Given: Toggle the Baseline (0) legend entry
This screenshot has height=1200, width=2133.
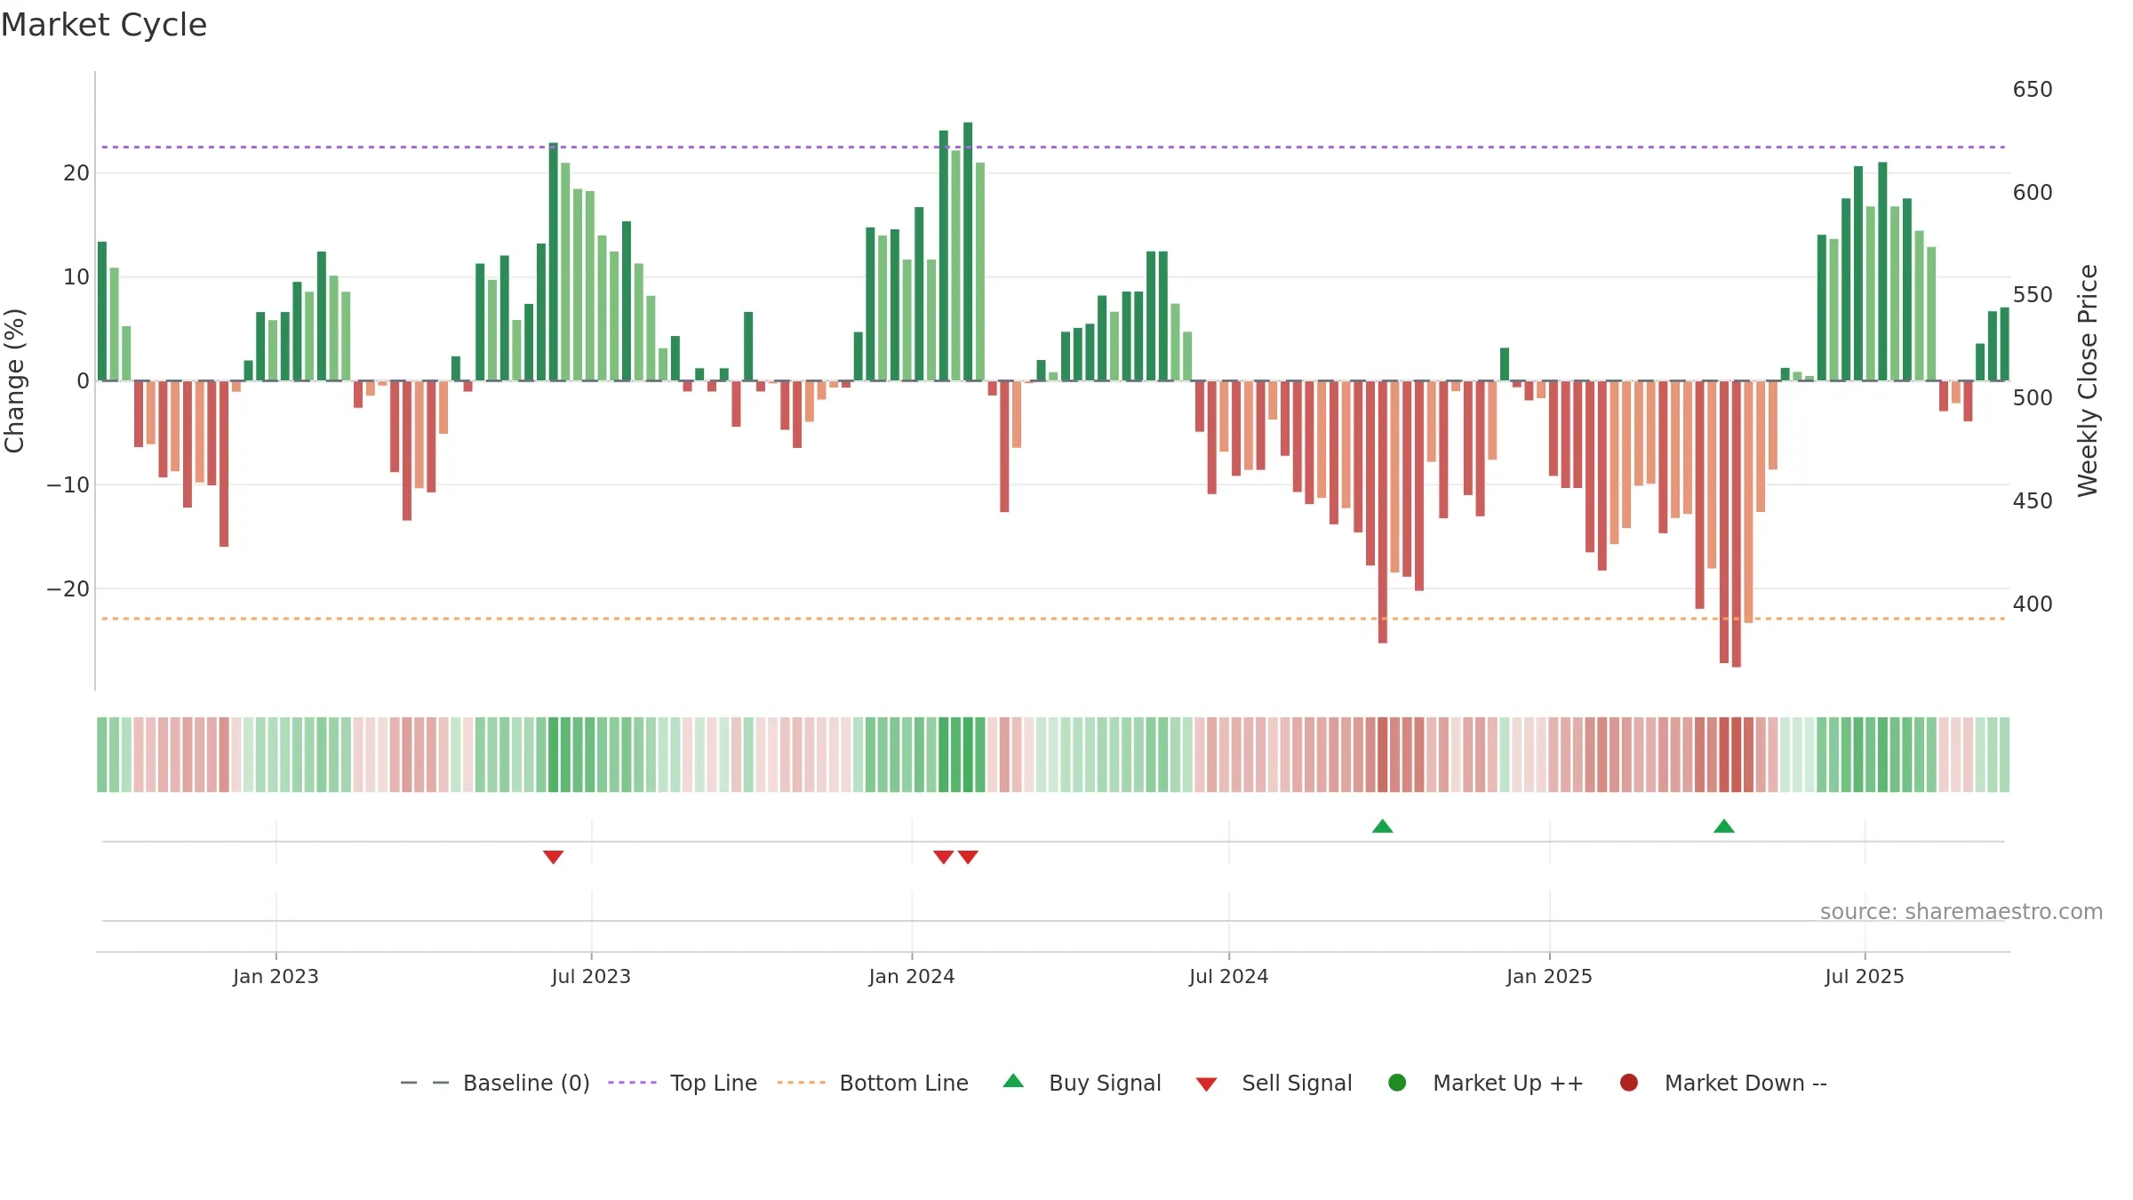Looking at the screenshot, I should pos(495,1083).
